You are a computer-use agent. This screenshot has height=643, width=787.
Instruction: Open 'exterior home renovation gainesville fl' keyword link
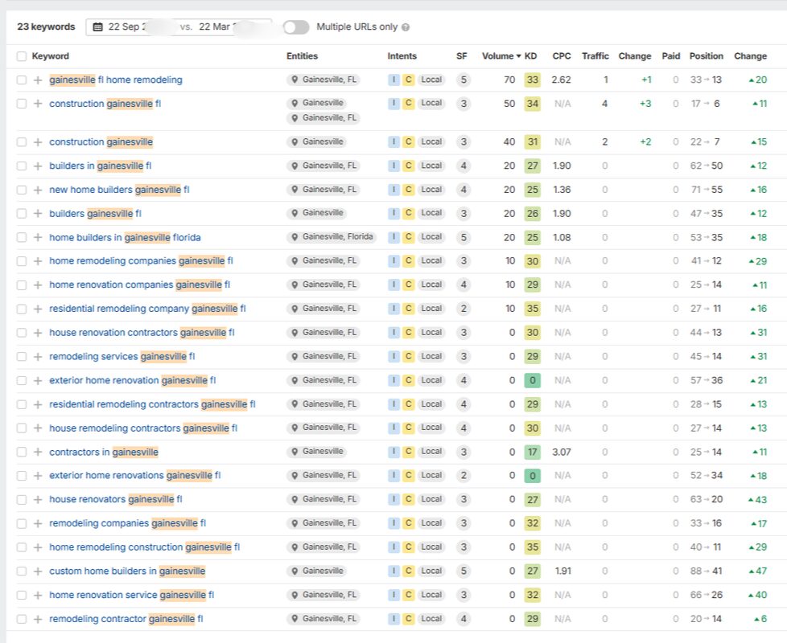[x=132, y=380]
